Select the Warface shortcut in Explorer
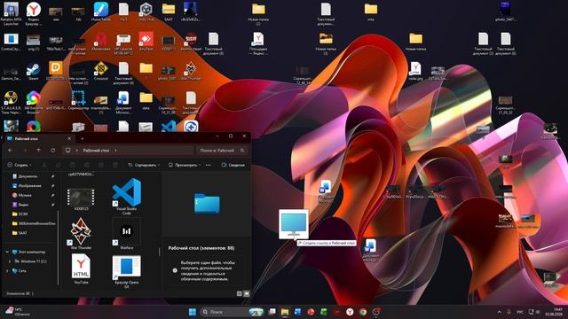Screen dimensions: 568x319 (126, 233)
